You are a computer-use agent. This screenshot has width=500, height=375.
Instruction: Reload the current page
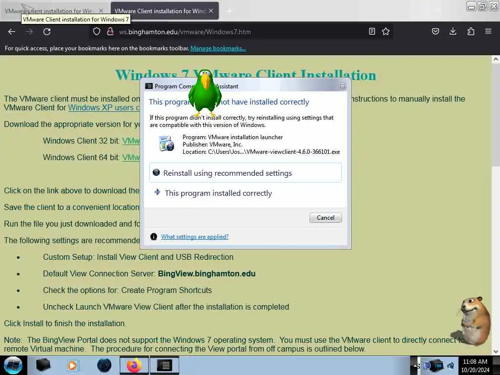click(x=47, y=32)
